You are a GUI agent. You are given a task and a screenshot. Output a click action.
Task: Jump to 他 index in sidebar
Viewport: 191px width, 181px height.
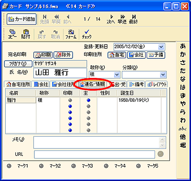tap(183, 137)
